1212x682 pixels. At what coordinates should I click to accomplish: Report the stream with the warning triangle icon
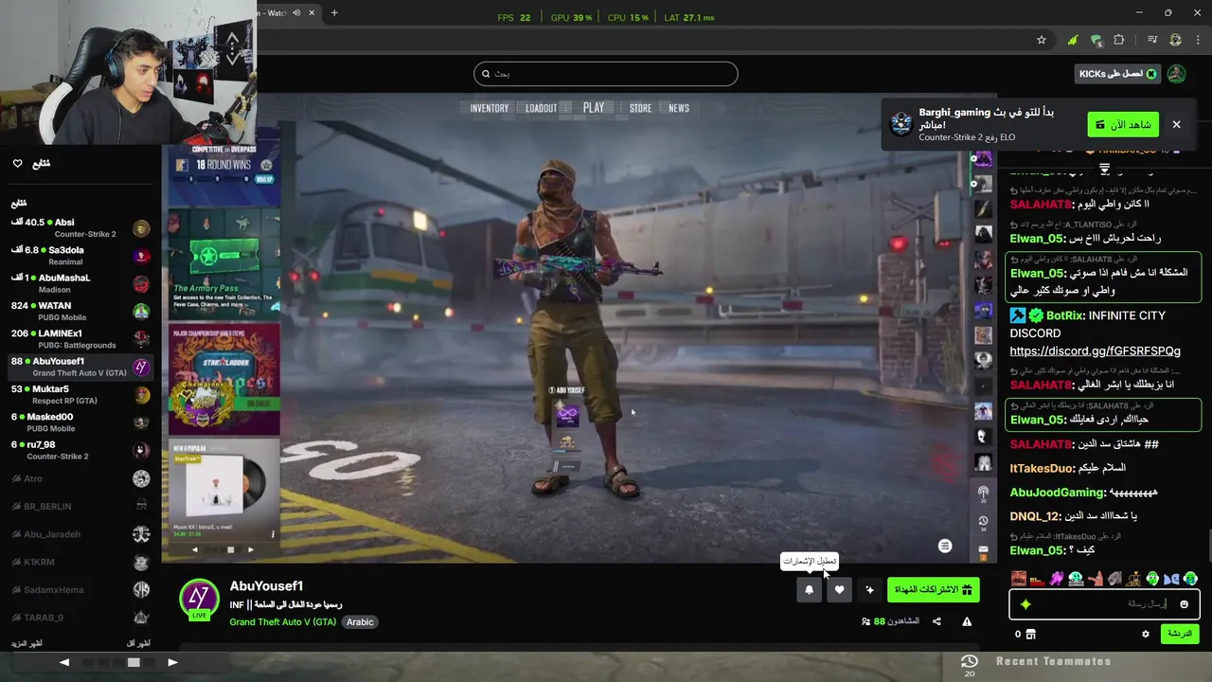[967, 621]
